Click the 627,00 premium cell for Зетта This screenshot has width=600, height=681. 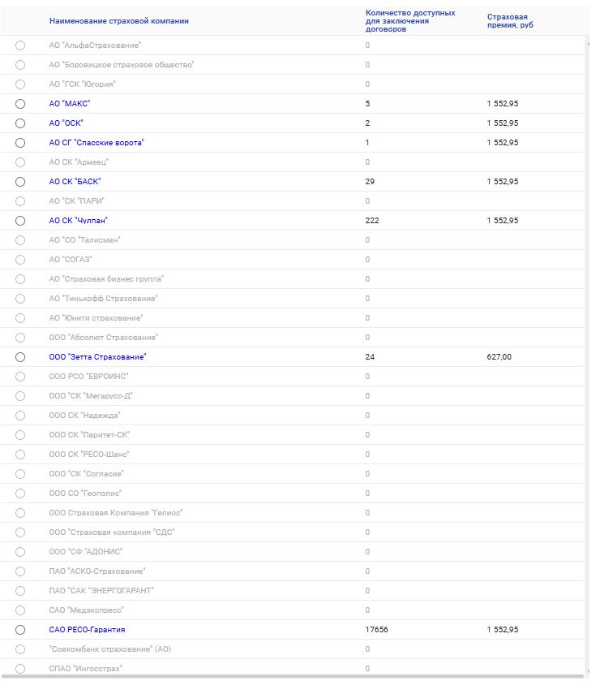coord(499,357)
